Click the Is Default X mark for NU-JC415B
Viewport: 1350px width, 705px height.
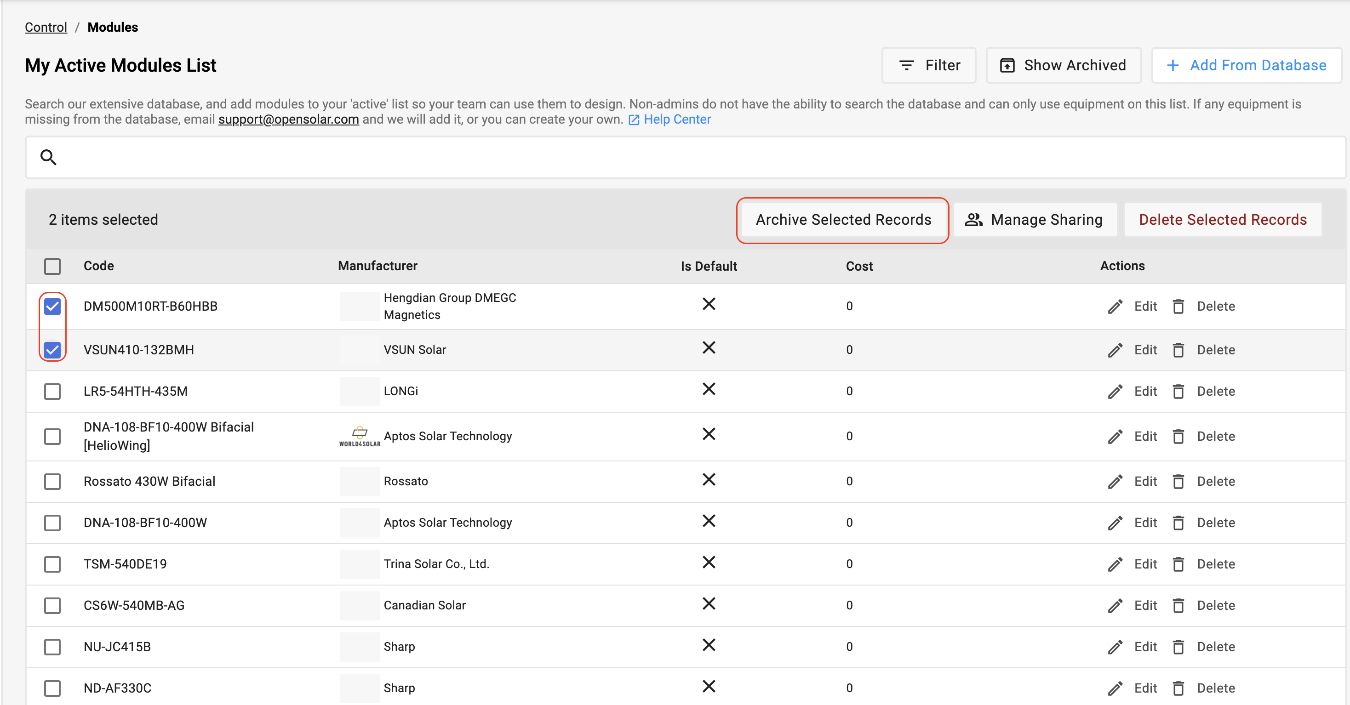(709, 645)
